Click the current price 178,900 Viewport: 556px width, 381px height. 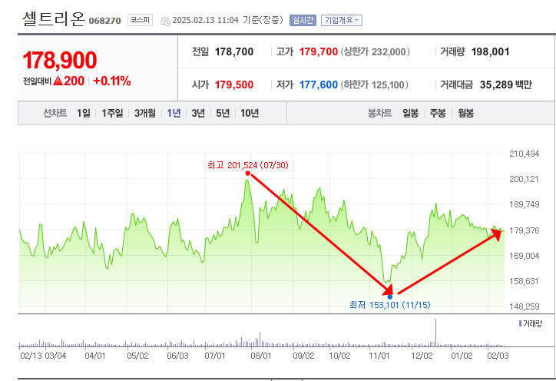60,61
